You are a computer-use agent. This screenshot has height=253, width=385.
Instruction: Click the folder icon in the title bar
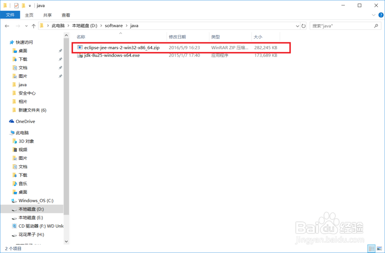point(5,5)
